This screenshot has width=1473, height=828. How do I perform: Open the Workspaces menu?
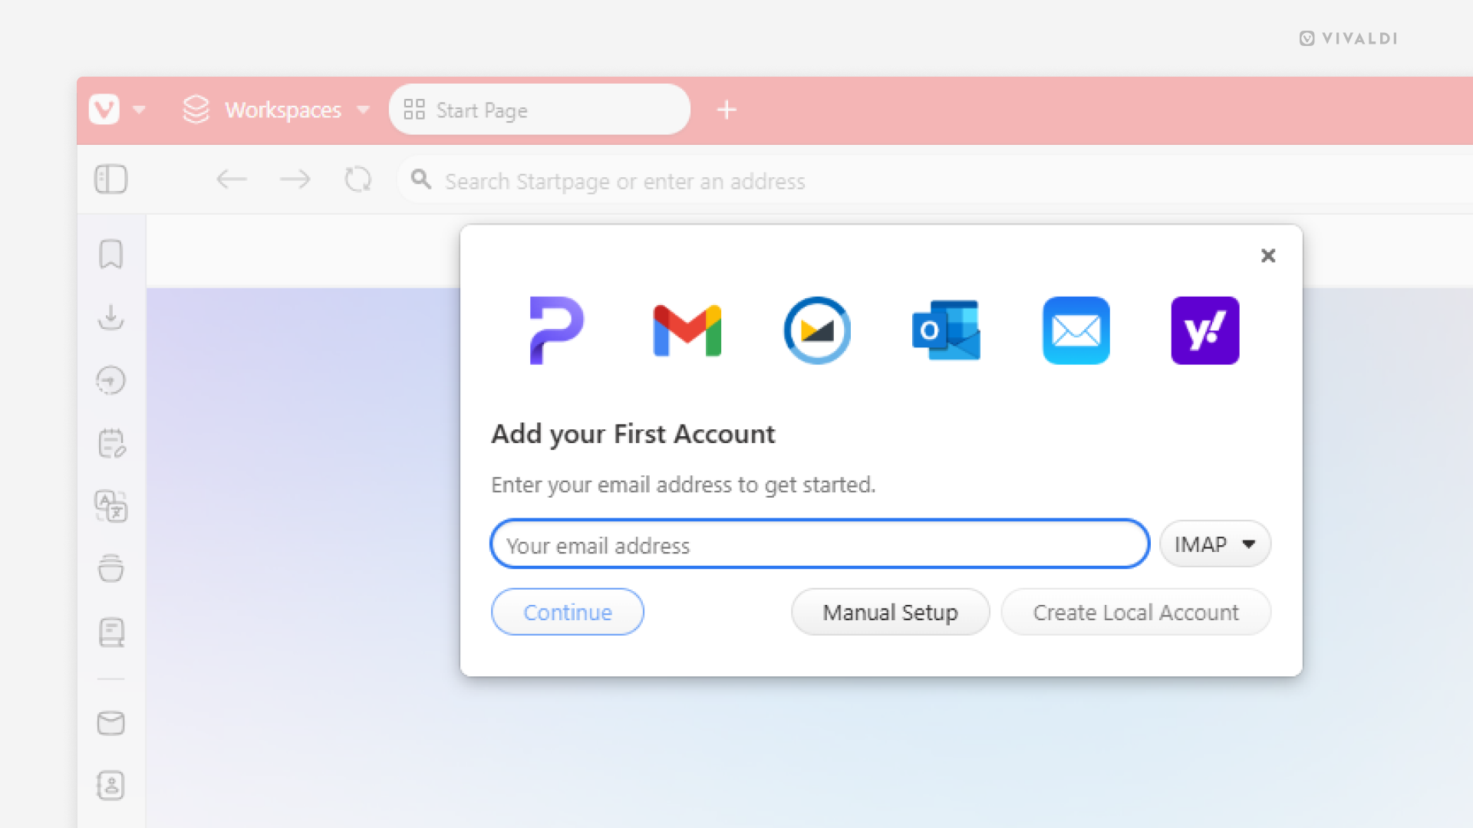tap(276, 110)
